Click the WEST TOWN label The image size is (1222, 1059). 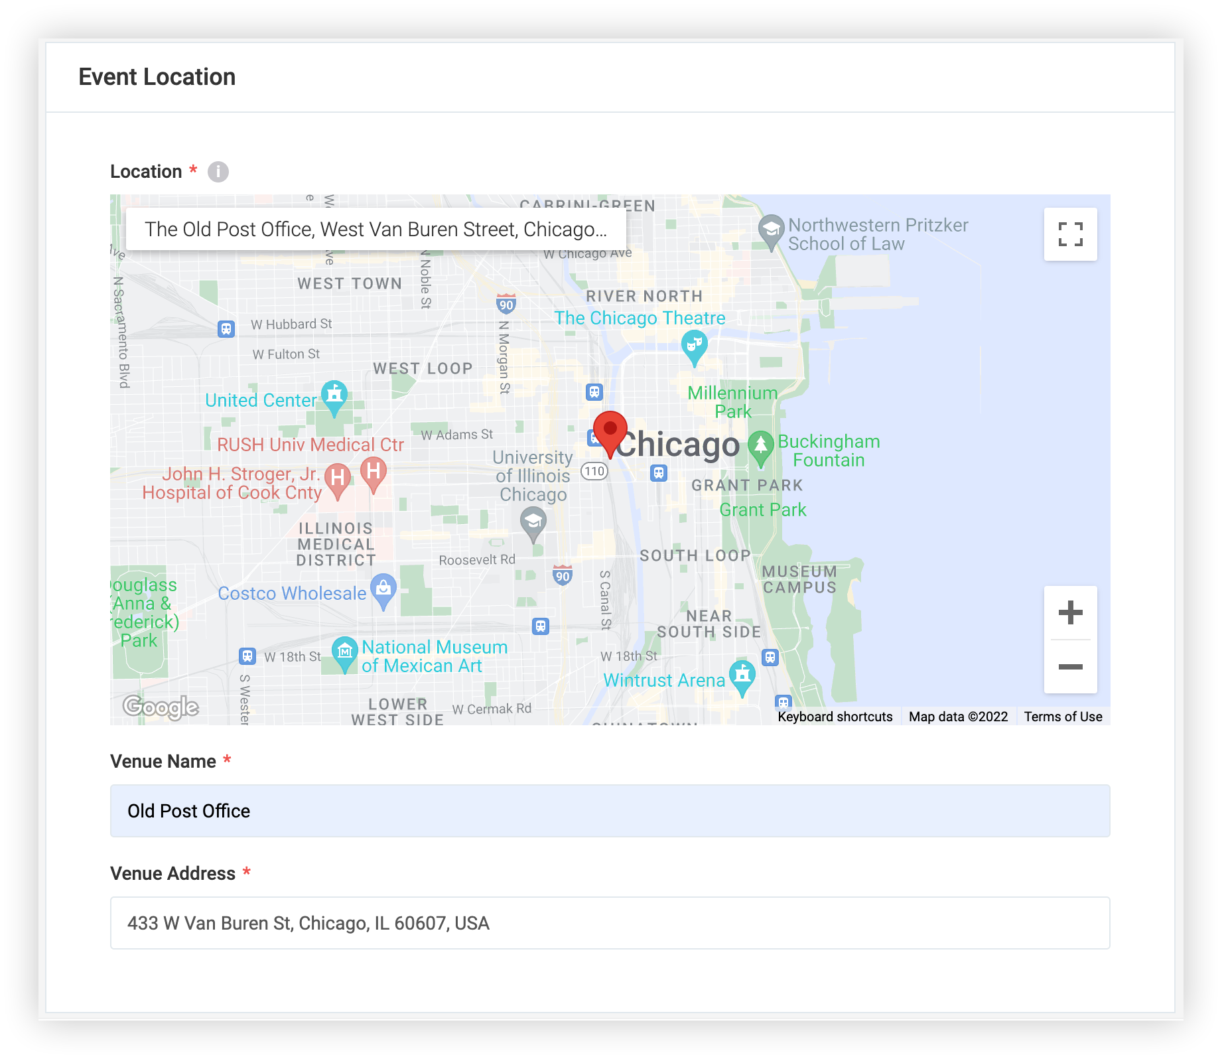point(350,284)
